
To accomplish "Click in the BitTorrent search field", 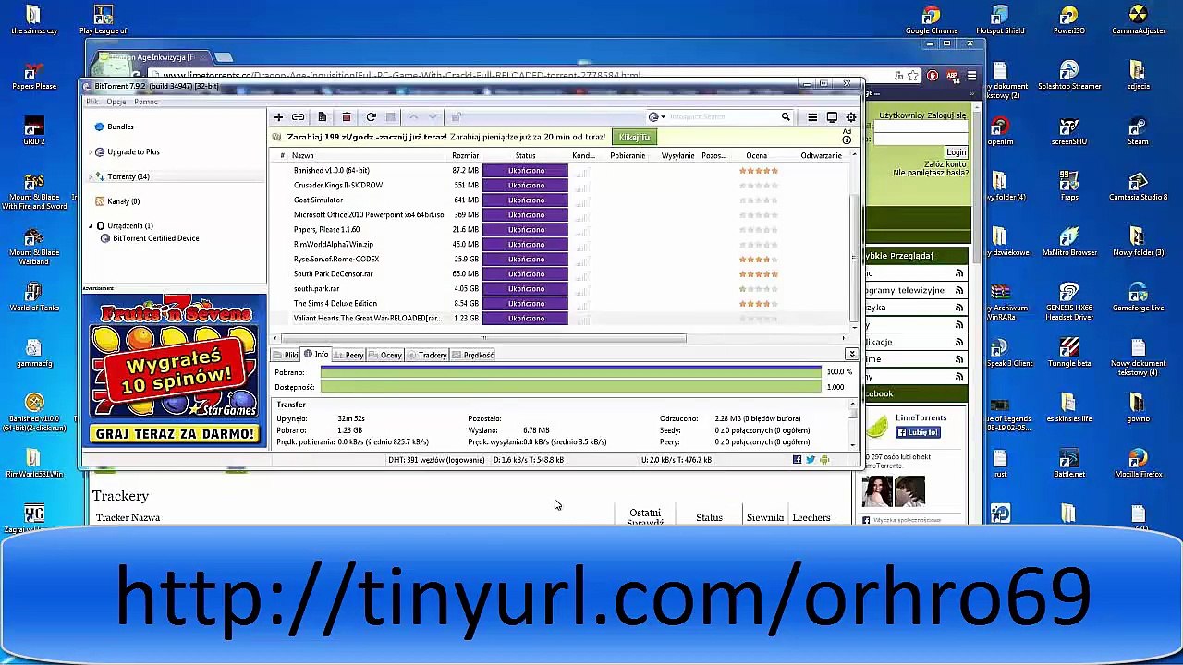I will click(721, 117).
